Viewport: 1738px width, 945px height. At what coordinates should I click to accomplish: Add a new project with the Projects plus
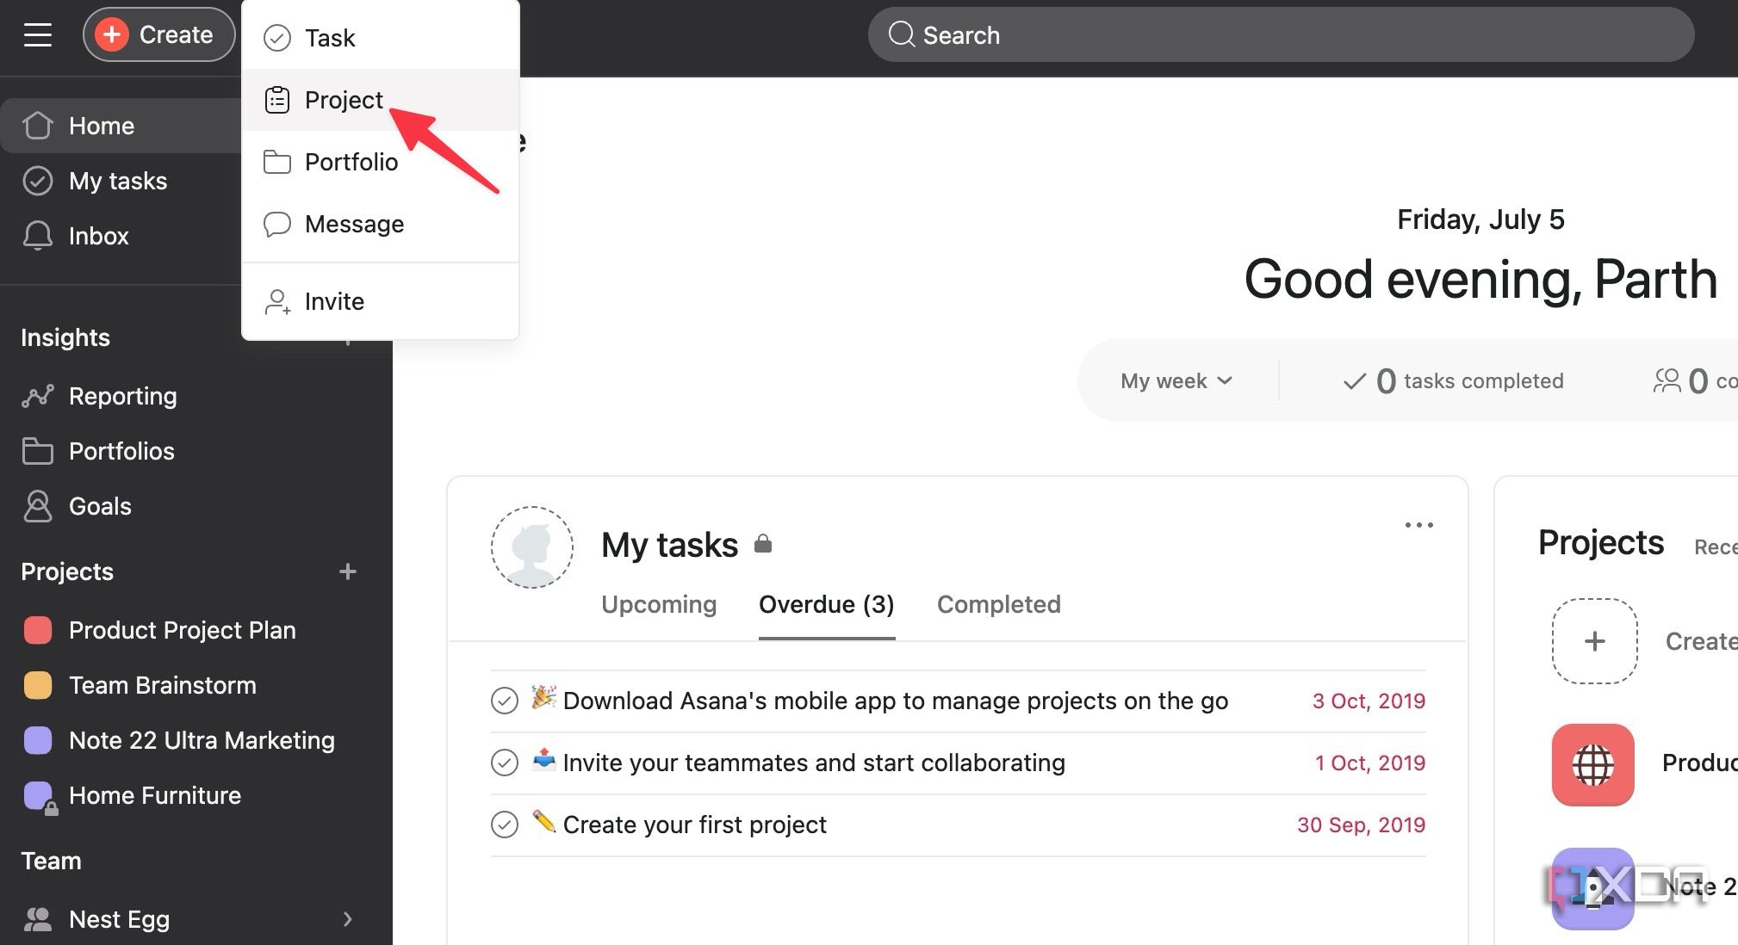(x=348, y=571)
